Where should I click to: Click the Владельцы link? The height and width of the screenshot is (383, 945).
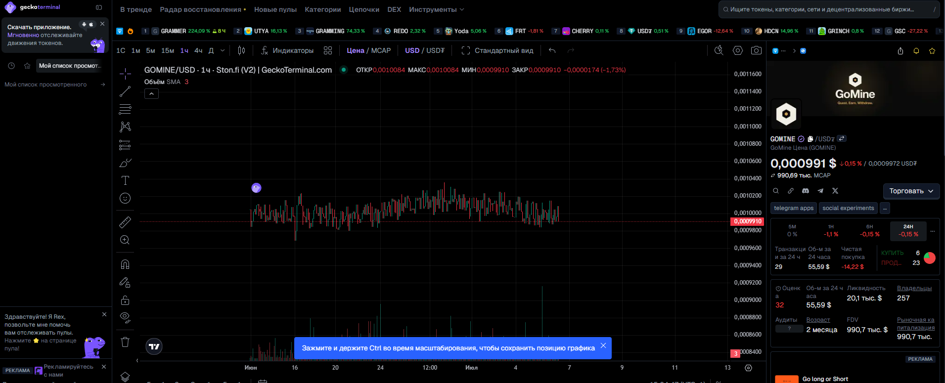tap(914, 288)
